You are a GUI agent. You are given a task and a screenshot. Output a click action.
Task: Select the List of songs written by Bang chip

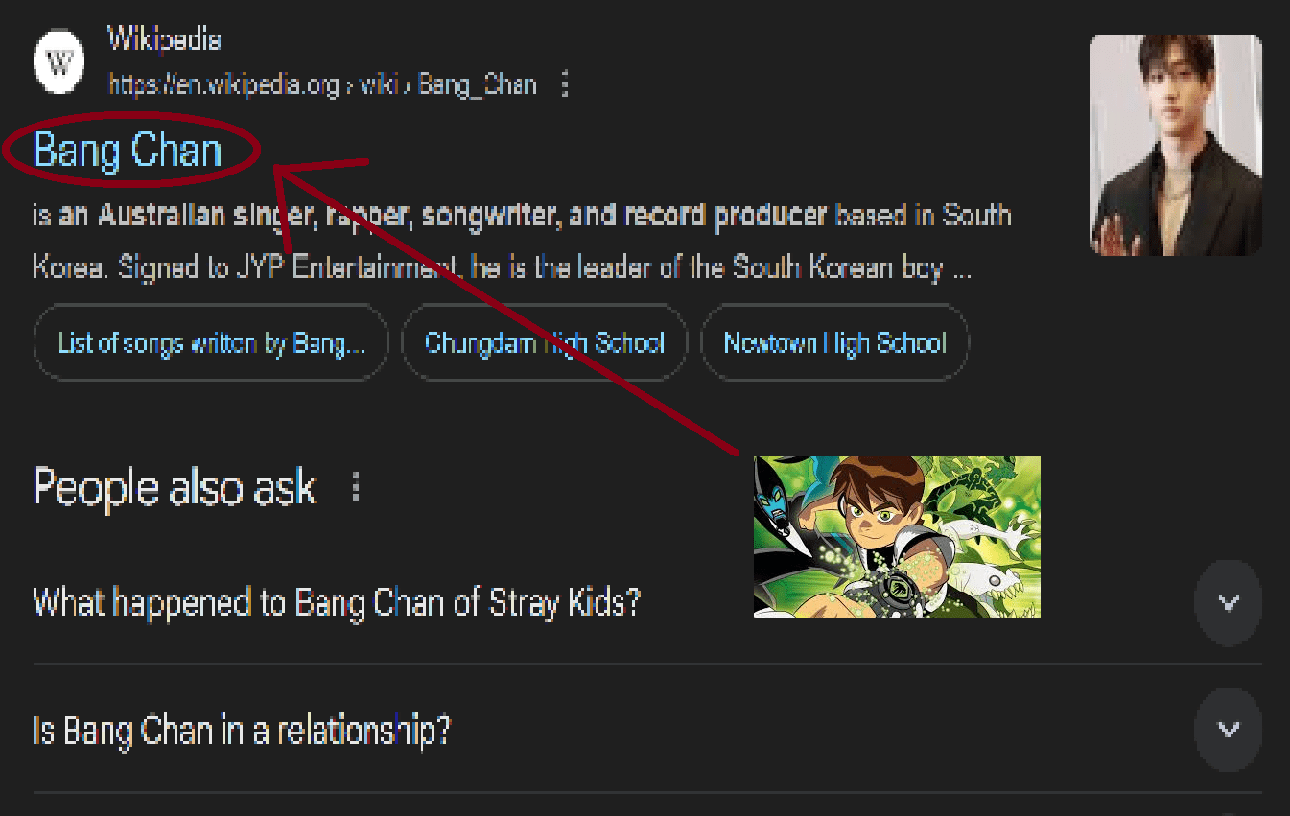coord(211,342)
